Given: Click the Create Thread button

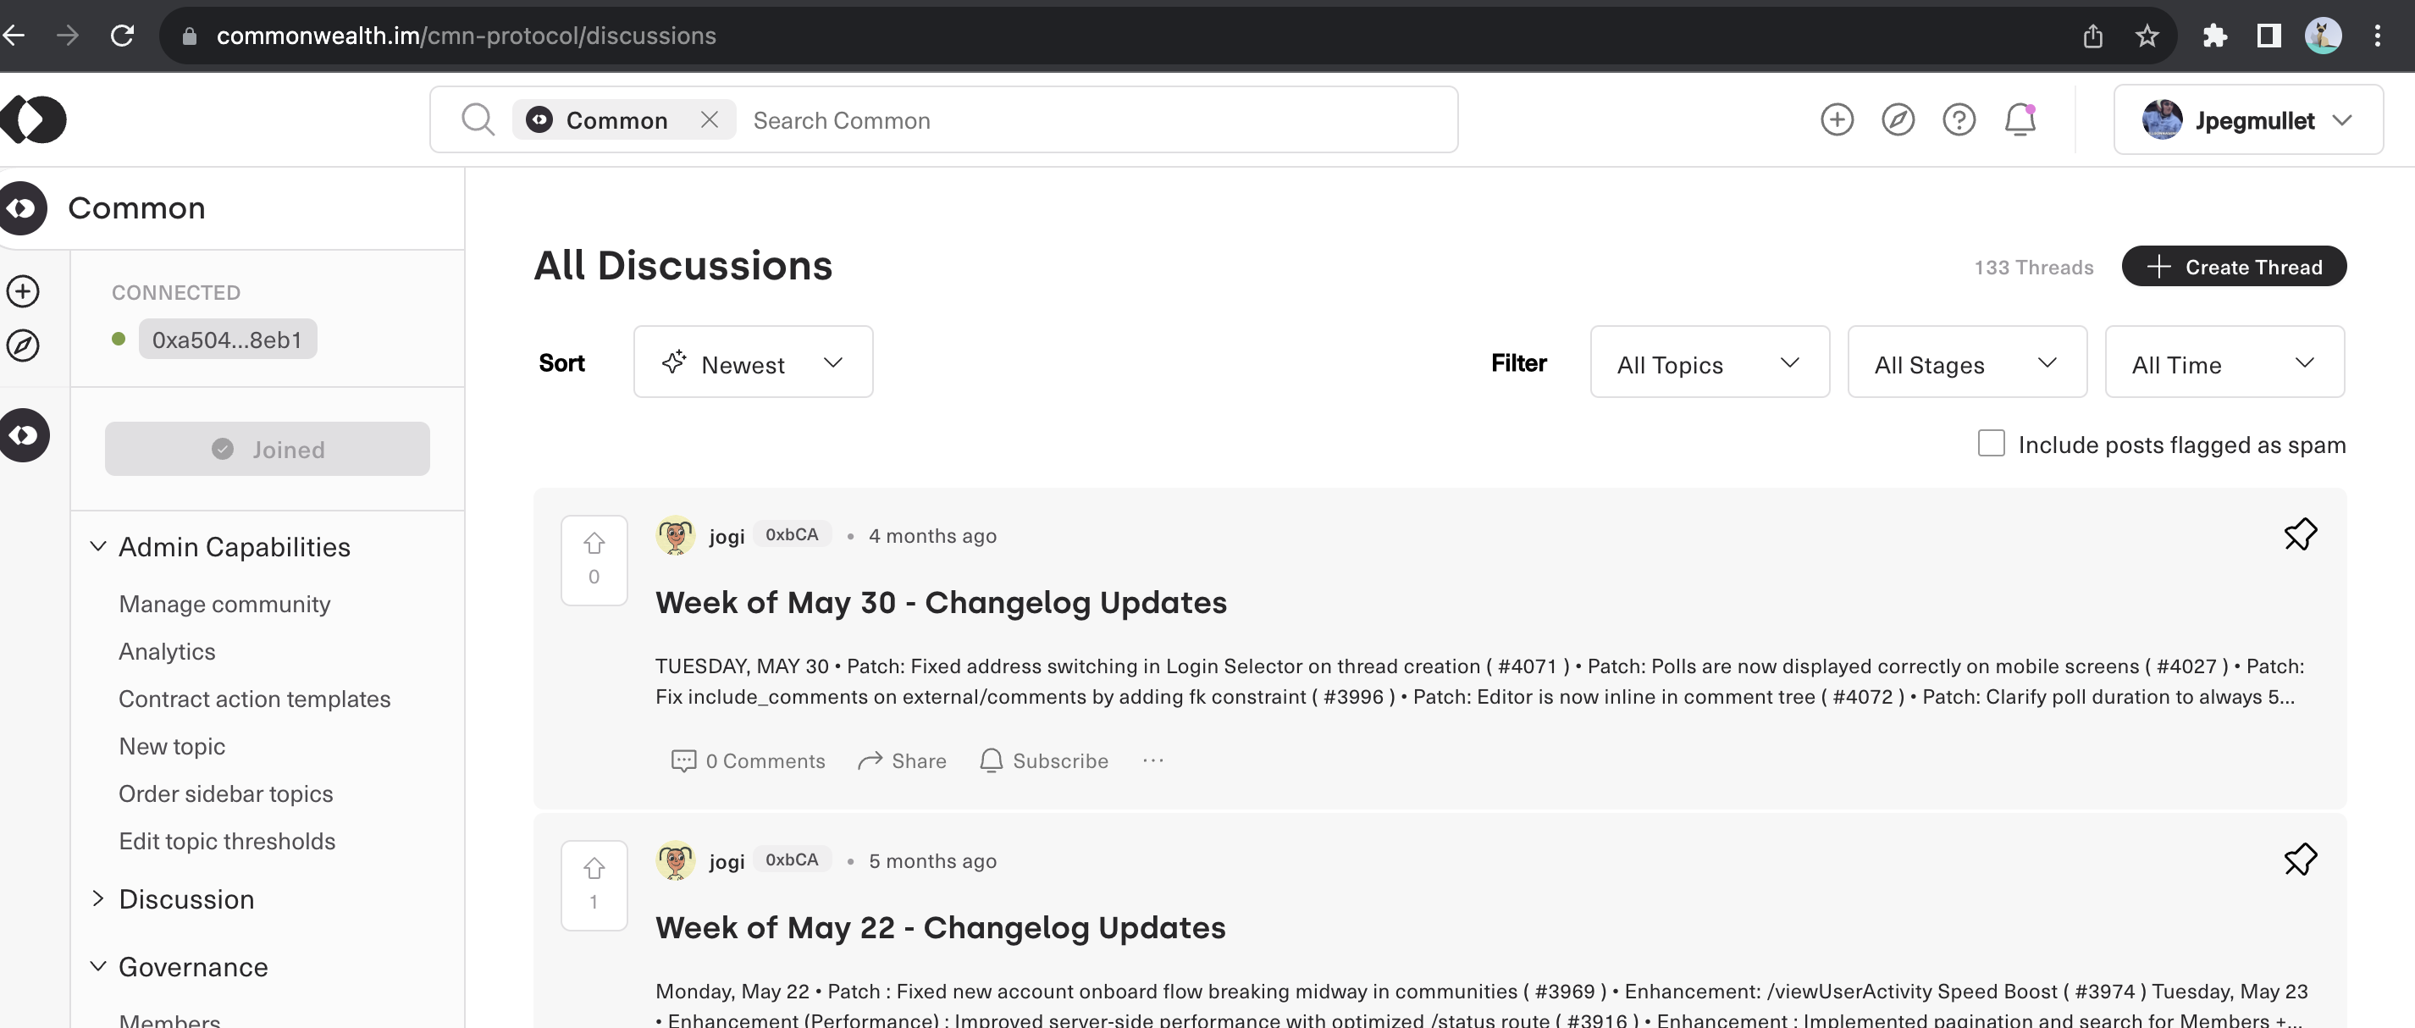Looking at the screenshot, I should tap(2233, 267).
